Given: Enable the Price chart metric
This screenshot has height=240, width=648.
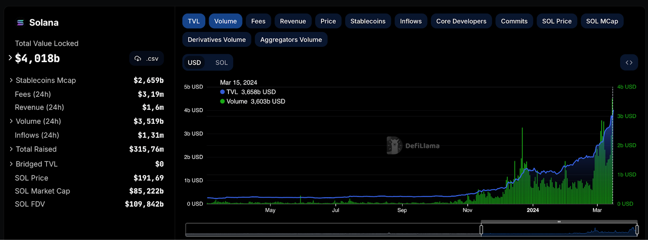Looking at the screenshot, I should tap(328, 21).
